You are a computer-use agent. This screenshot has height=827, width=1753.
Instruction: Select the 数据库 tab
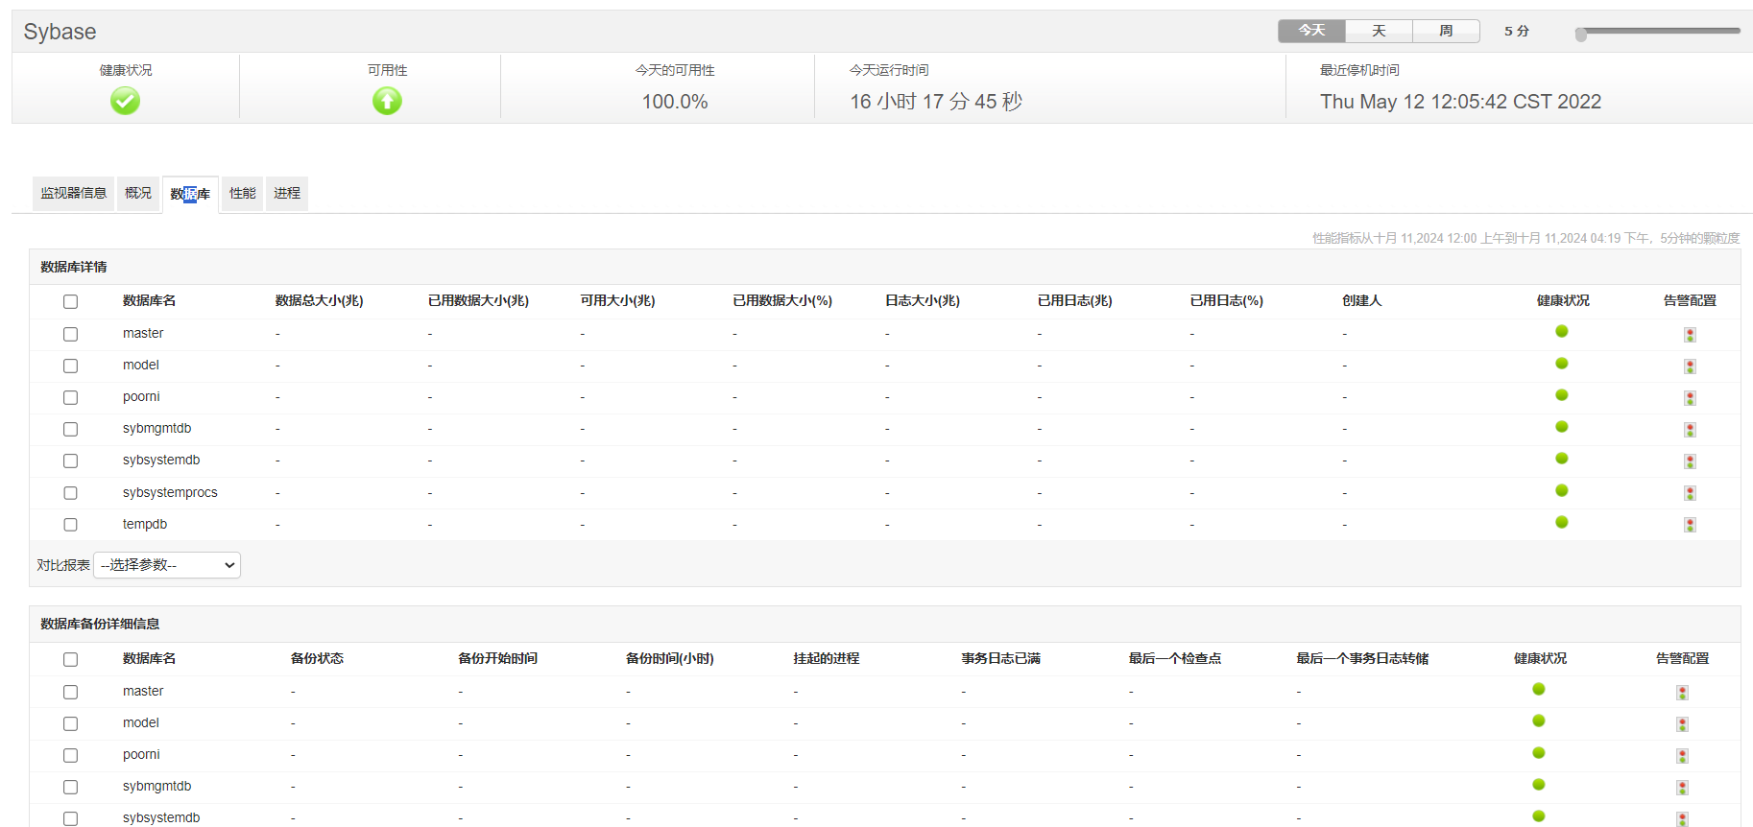pos(190,194)
